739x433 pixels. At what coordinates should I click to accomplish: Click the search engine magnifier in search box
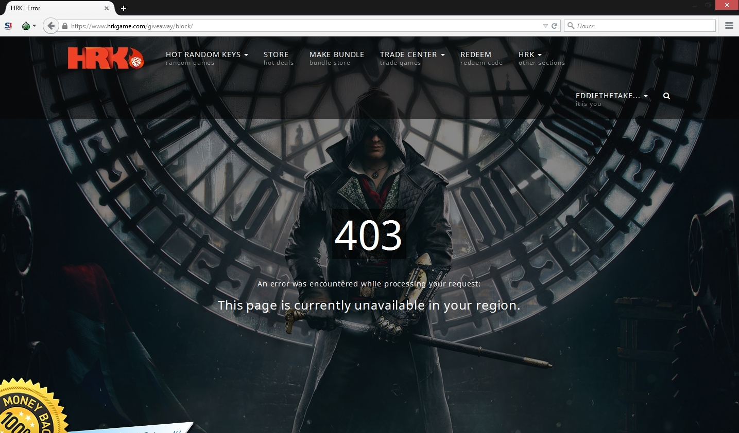[x=571, y=26]
